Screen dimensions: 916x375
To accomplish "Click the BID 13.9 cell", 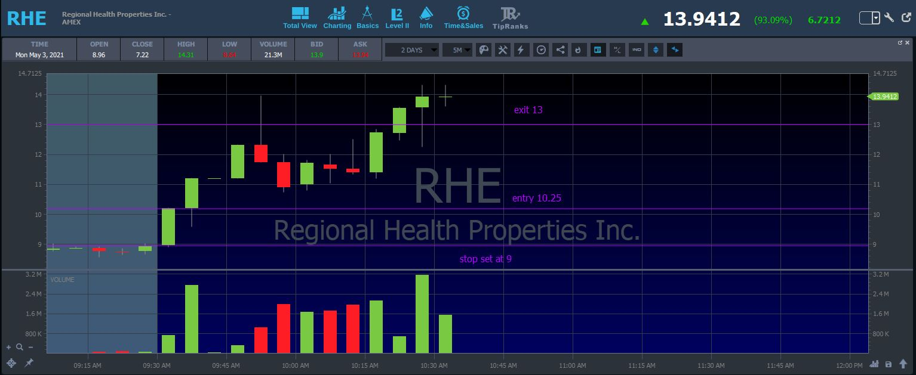I will pos(316,49).
